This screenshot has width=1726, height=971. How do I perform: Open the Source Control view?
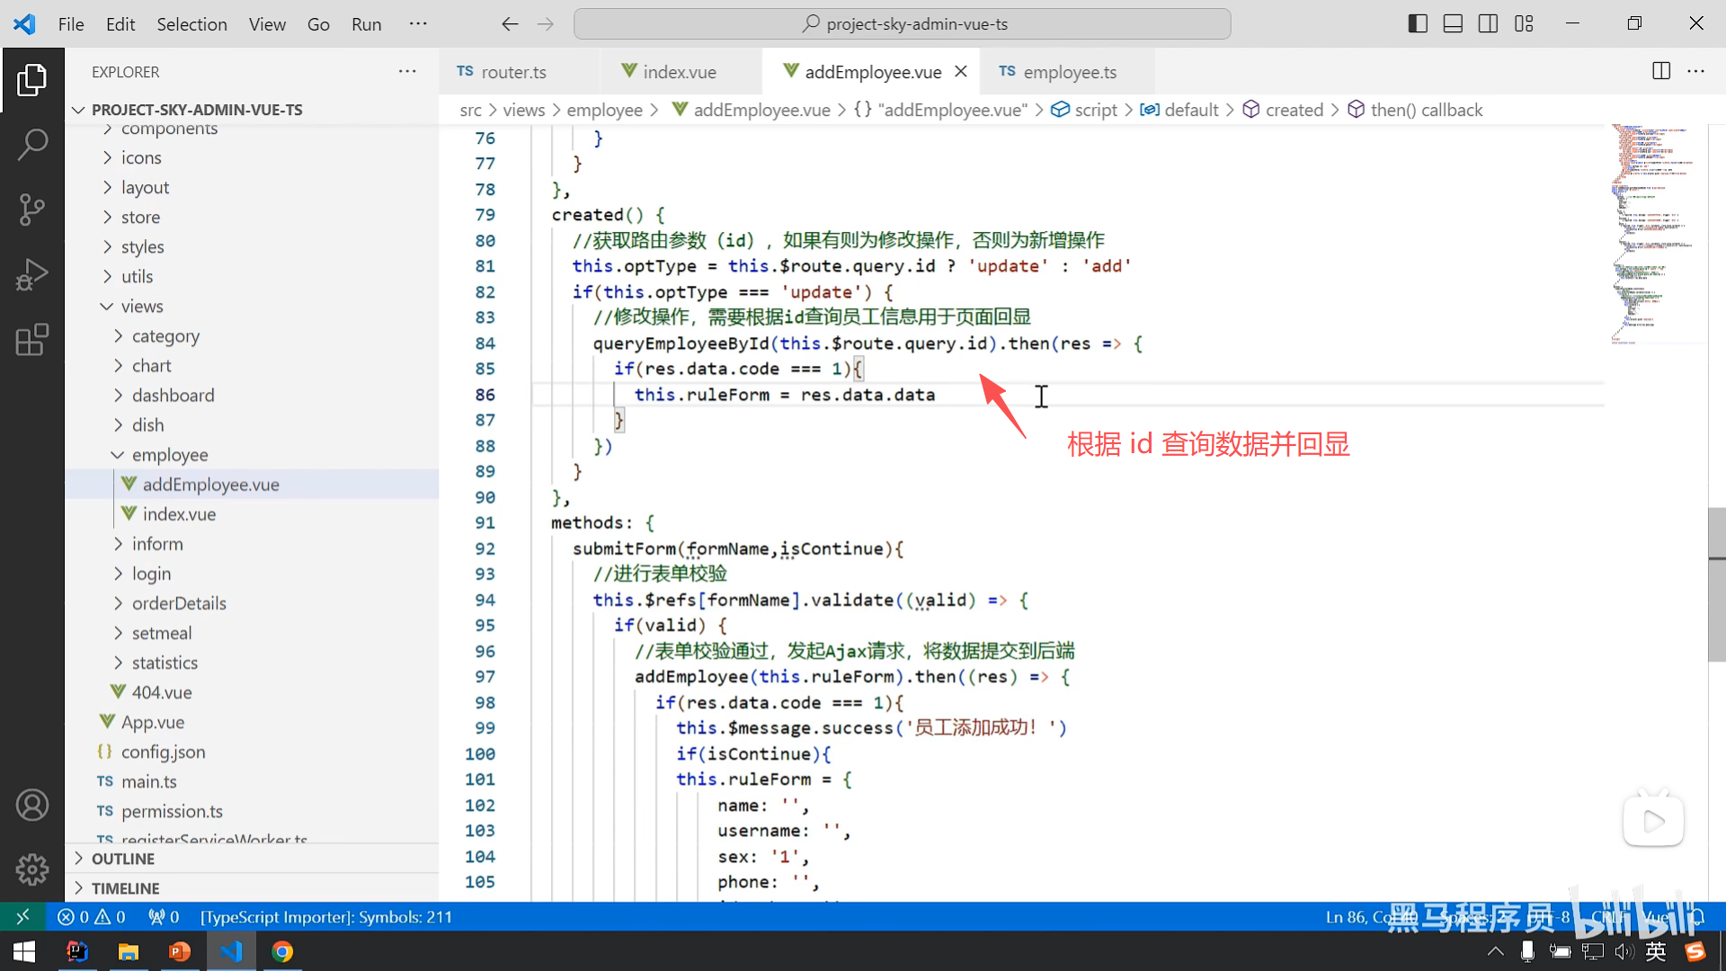[32, 209]
